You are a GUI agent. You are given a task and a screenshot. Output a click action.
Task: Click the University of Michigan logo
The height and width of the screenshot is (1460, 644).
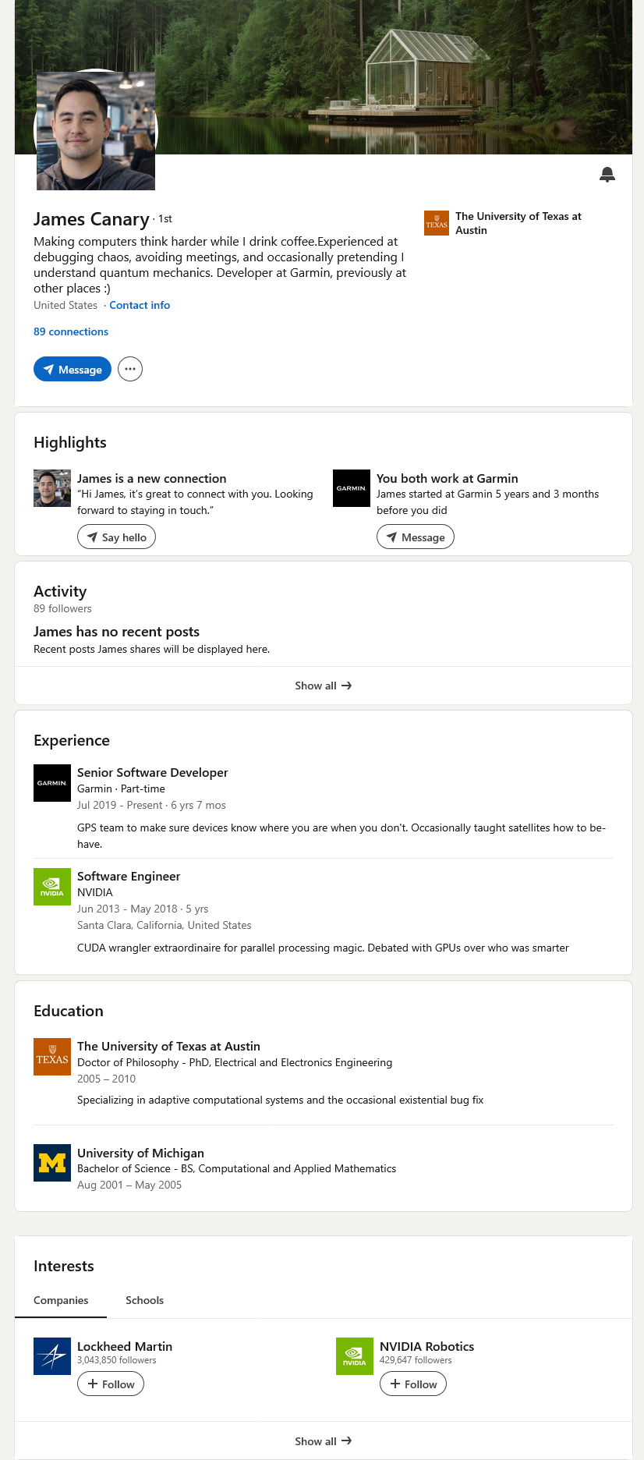[x=51, y=1163]
